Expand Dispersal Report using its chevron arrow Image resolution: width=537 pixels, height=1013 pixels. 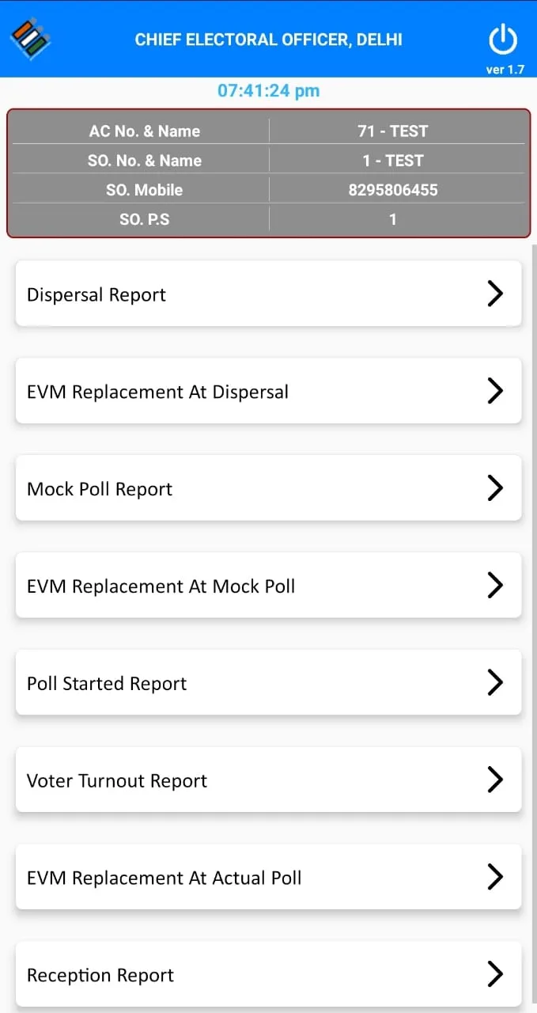coord(495,294)
